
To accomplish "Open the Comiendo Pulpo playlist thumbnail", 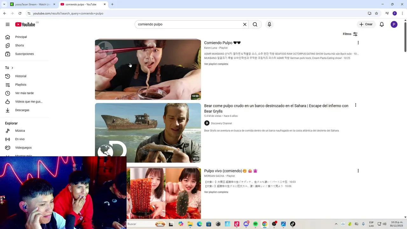I will pyautogui.click(x=148, y=69).
